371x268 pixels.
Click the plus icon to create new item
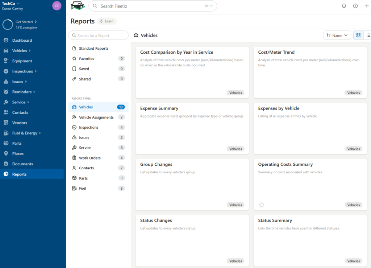[x=367, y=6]
